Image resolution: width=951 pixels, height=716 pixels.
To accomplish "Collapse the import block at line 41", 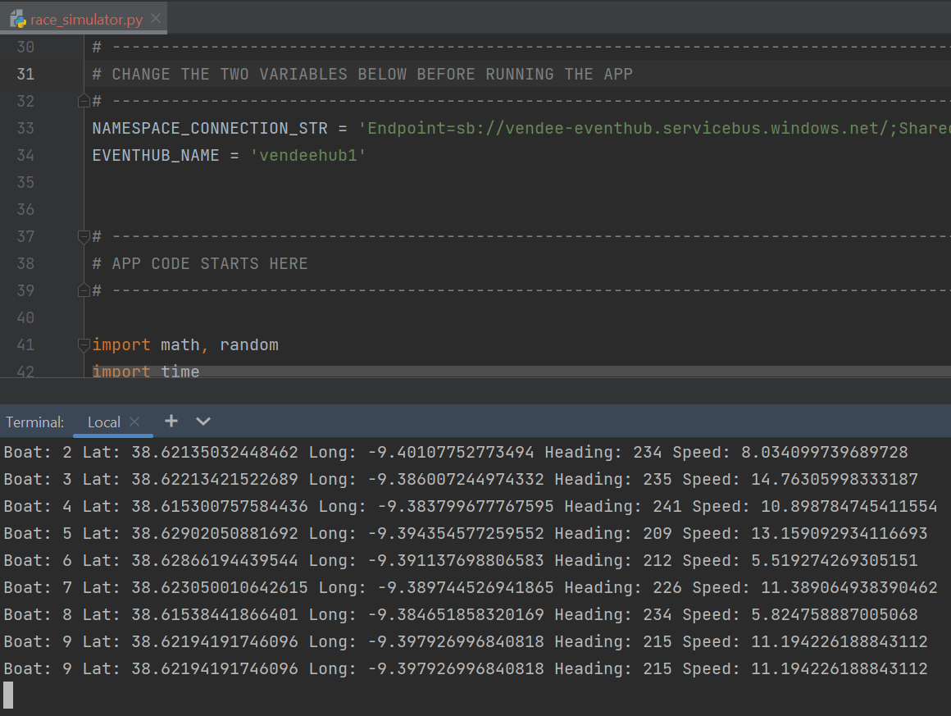I will (x=83, y=344).
